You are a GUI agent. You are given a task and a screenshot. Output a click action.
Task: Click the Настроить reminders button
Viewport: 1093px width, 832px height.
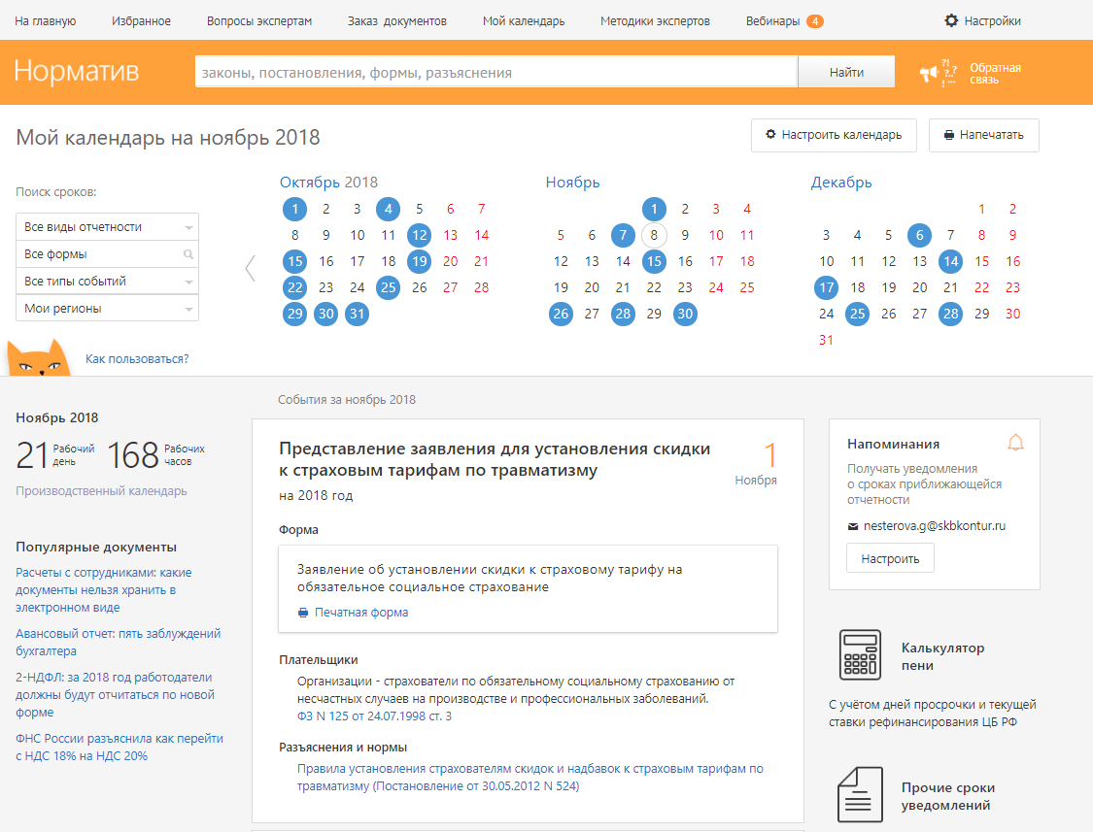(x=890, y=559)
